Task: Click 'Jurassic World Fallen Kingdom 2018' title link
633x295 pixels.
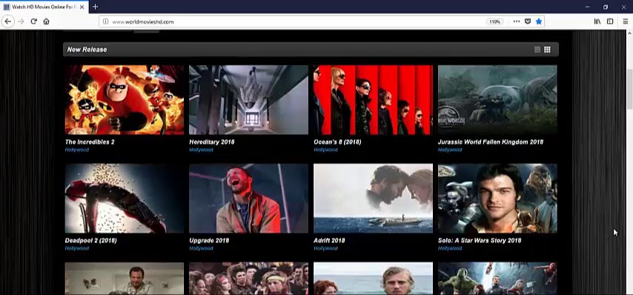Action: 491,142
